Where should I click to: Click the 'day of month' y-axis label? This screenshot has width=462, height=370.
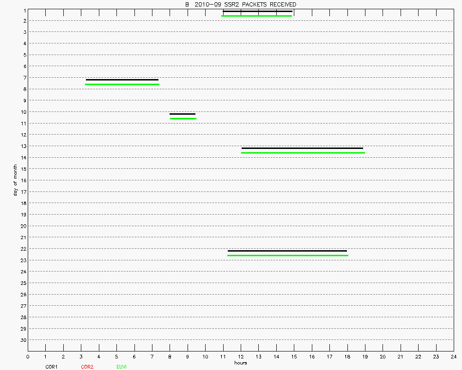click(15, 180)
